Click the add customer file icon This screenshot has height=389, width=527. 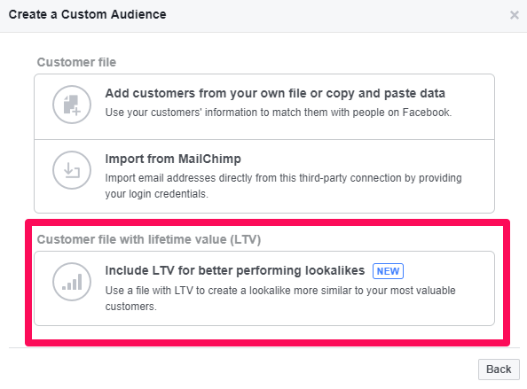72,105
